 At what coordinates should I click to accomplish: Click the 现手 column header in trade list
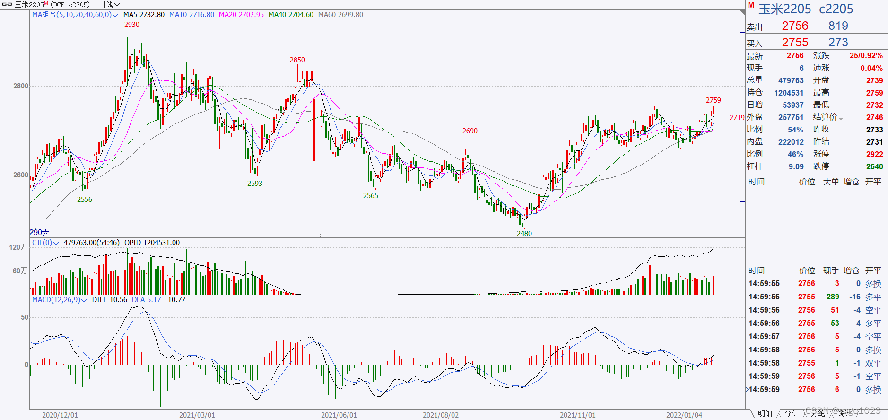pos(831,271)
